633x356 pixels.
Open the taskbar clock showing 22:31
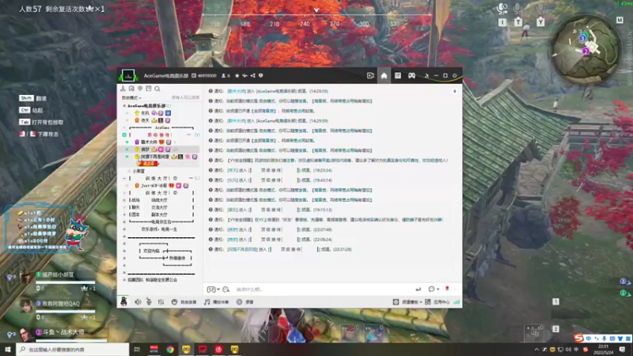pos(603,350)
